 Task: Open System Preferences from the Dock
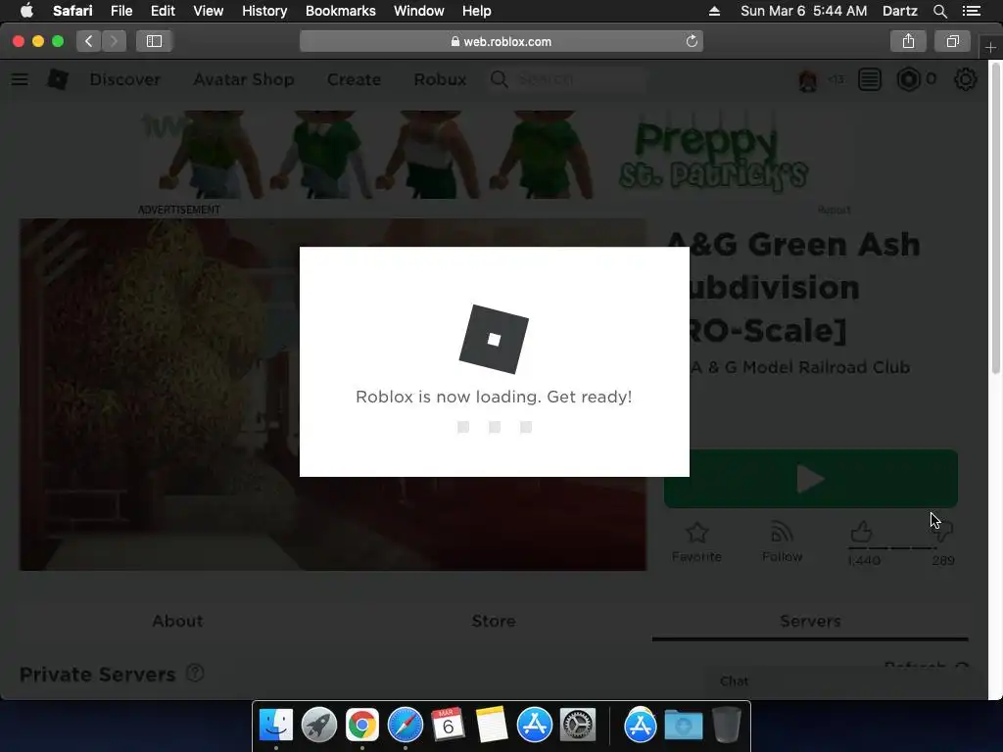[578, 725]
